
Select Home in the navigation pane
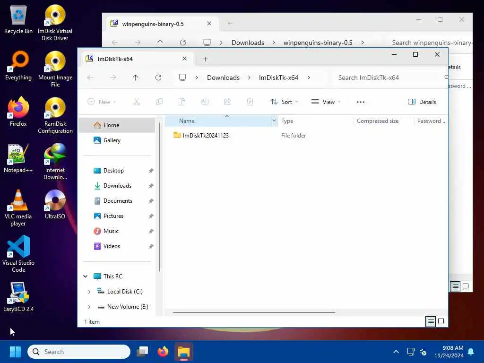coord(117,125)
